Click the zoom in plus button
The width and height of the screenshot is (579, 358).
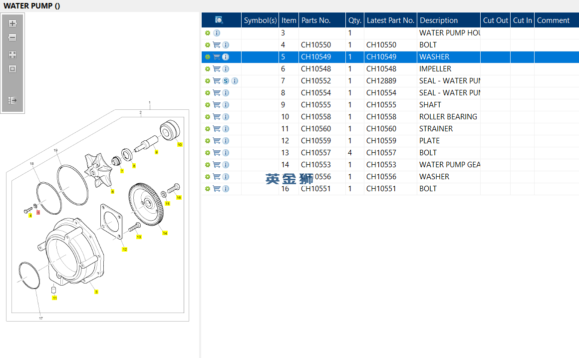point(12,23)
